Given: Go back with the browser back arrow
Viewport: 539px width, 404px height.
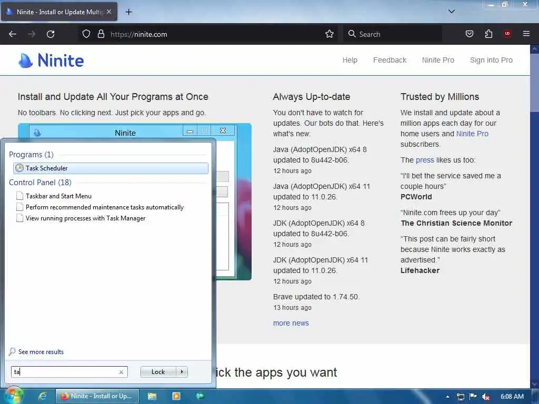Looking at the screenshot, I should pos(13,34).
